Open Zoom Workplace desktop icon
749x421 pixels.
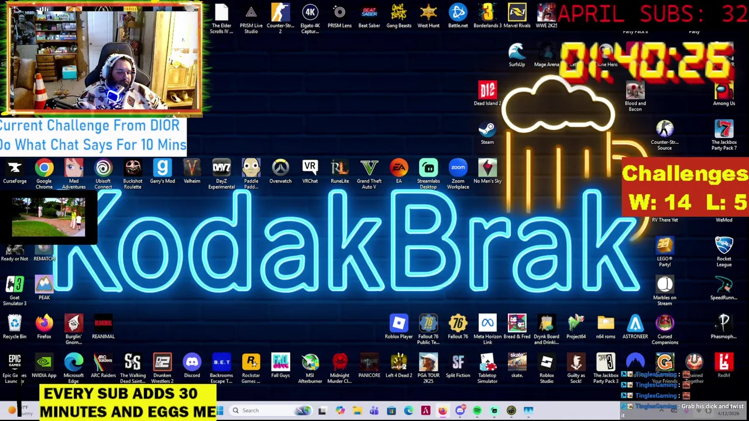(x=458, y=174)
